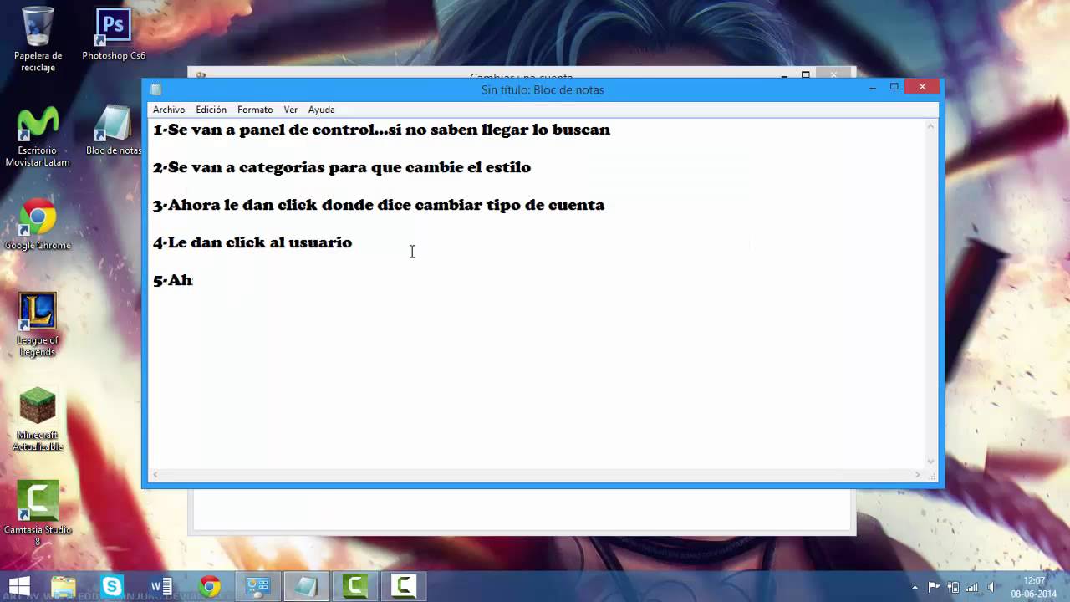Close the Bloc de notas window
Screen dimensions: 1070x602
coord(922,87)
